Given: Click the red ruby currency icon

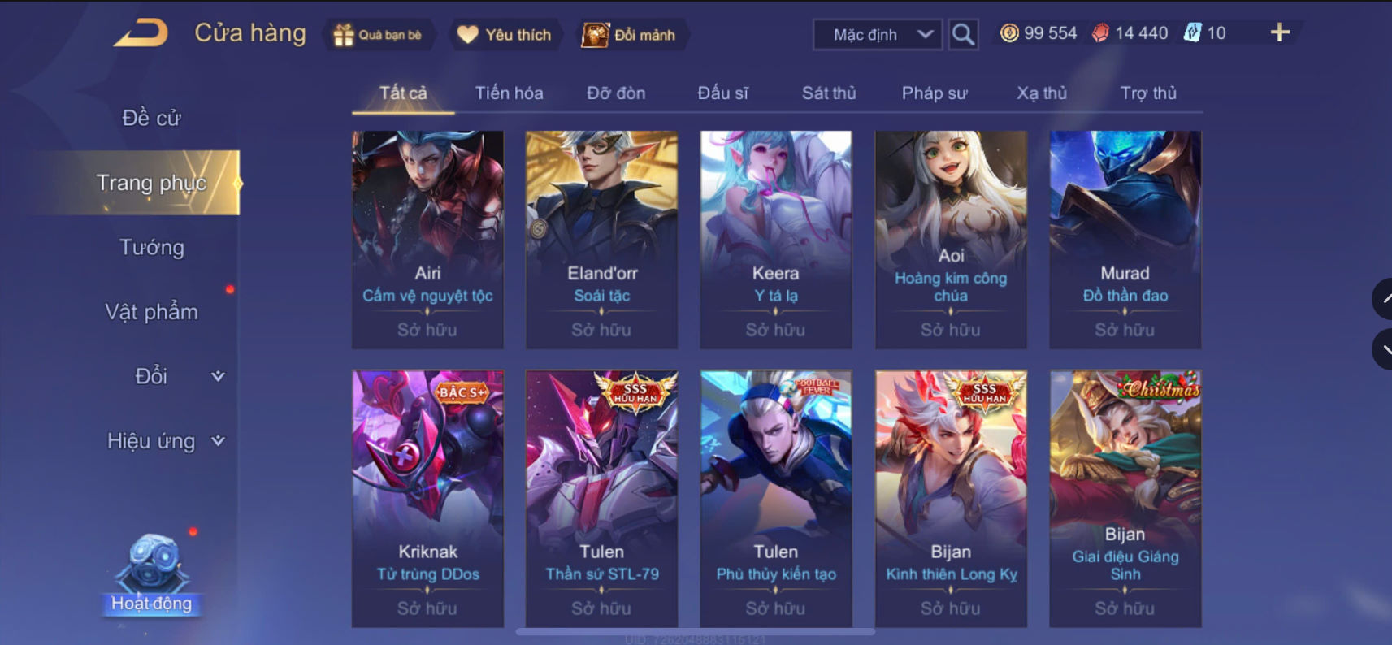Looking at the screenshot, I should pyautogui.click(x=1100, y=33).
